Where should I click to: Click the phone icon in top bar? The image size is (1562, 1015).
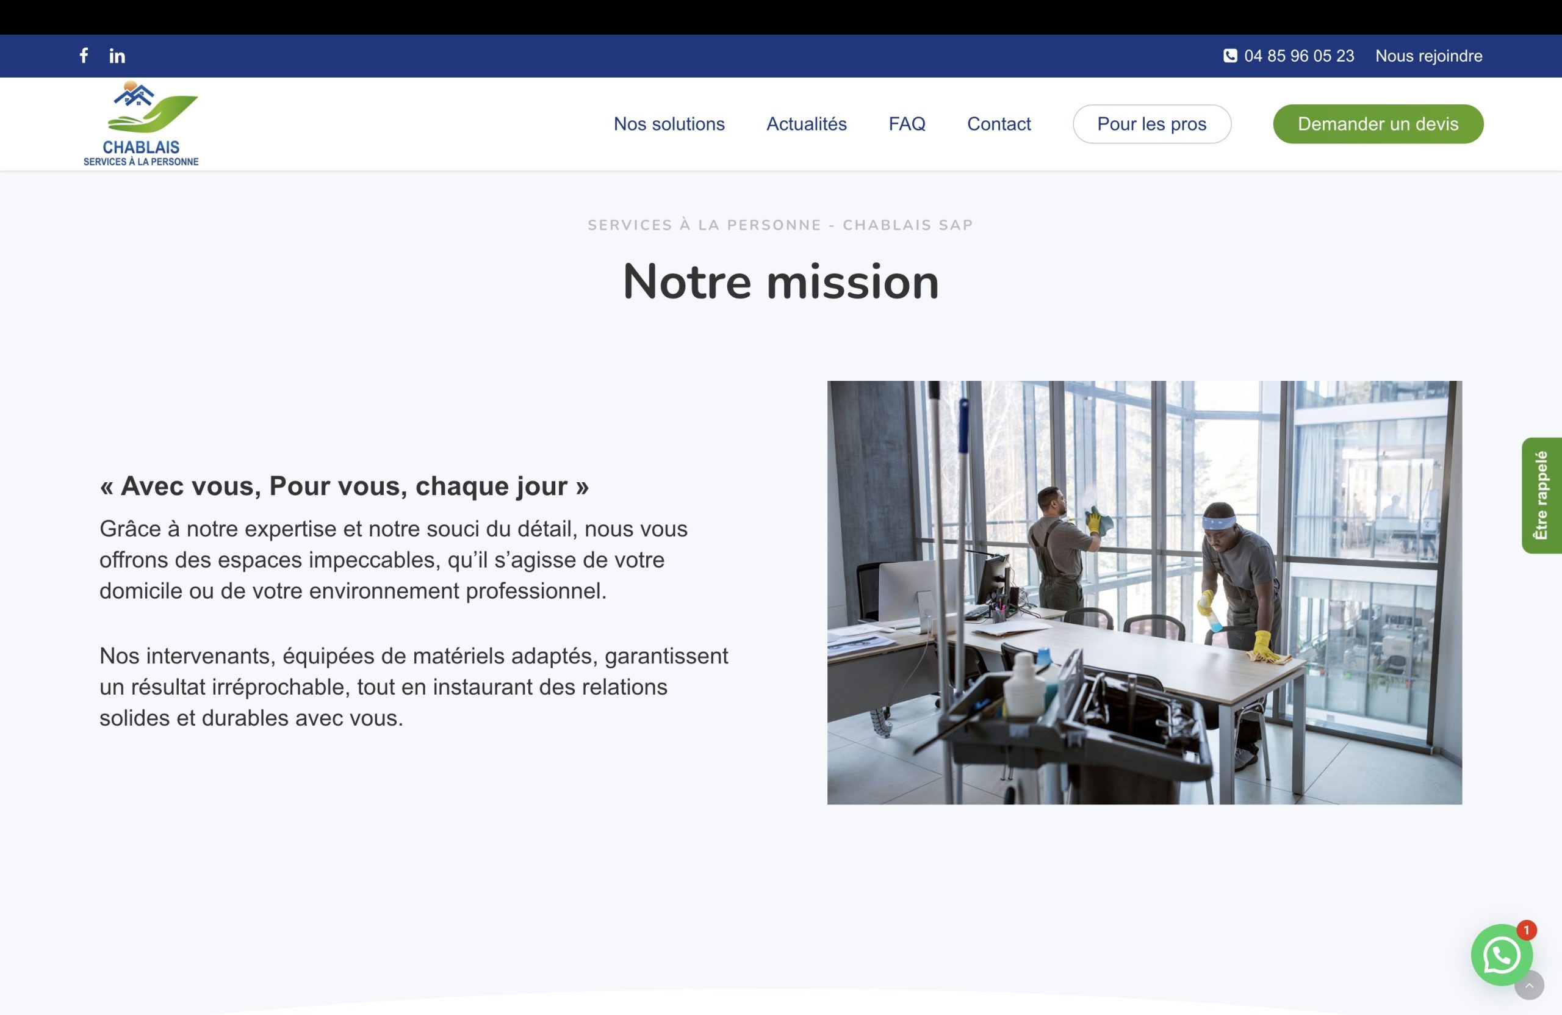(1230, 56)
